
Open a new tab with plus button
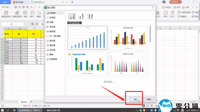point(72,2)
